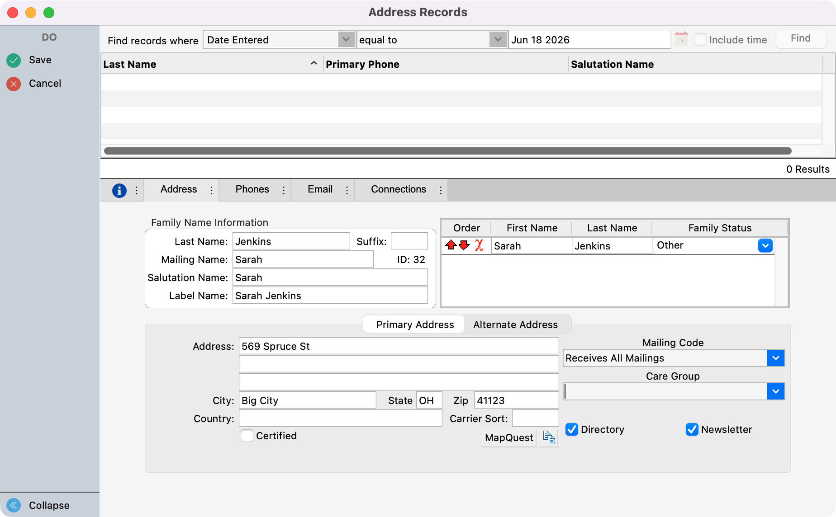The height and width of the screenshot is (517, 836).
Task: Click the Suffix input field
Action: click(409, 241)
